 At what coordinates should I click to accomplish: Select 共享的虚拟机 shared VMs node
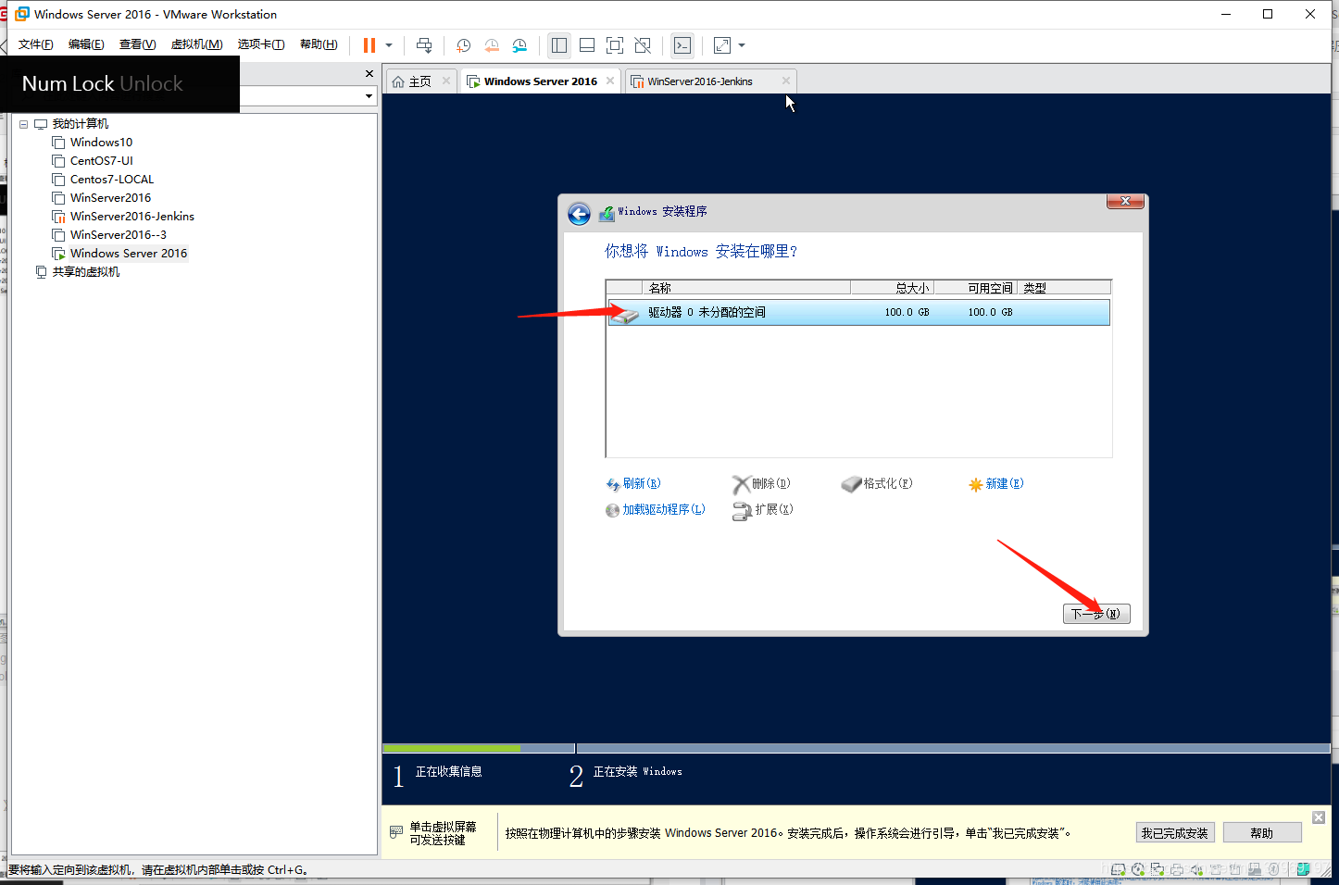pyautogui.click(x=85, y=272)
